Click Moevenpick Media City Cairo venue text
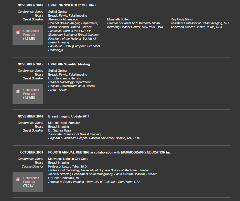Screen dimensions: 240x201 point(68,159)
